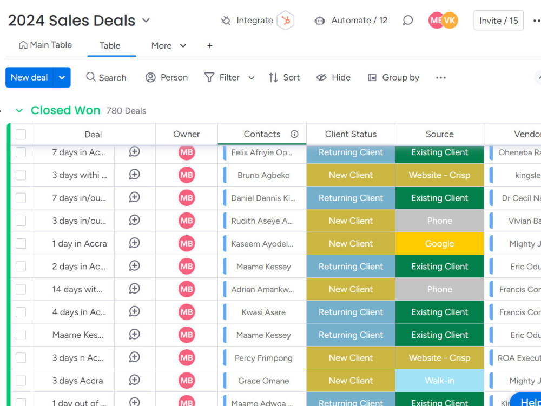Add a new board view with plus
This screenshot has height=406, width=541.
point(210,46)
